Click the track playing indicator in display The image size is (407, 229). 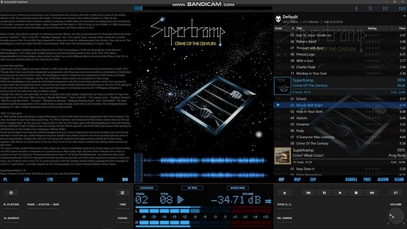pos(181,200)
